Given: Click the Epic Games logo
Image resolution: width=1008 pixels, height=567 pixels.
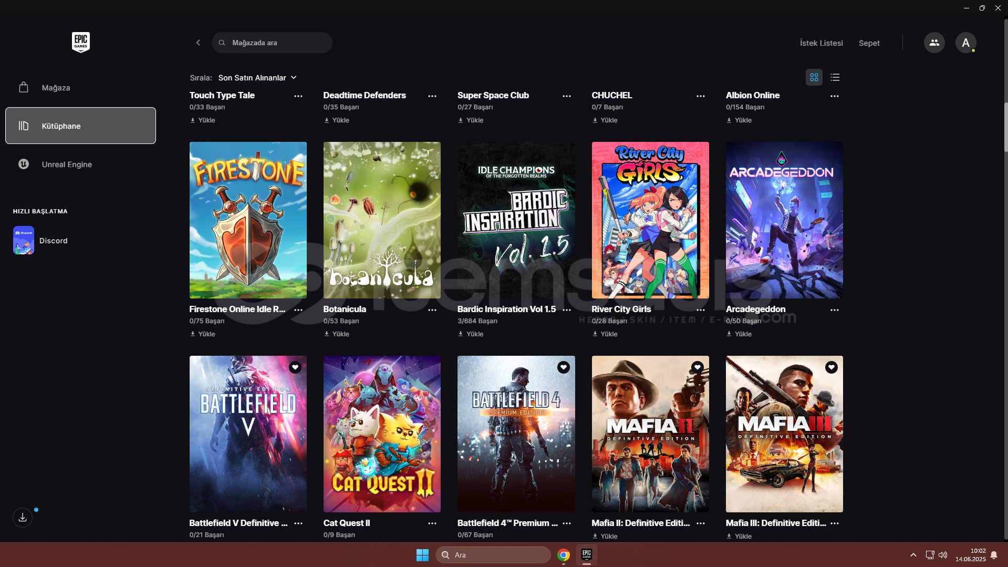Looking at the screenshot, I should point(80,42).
